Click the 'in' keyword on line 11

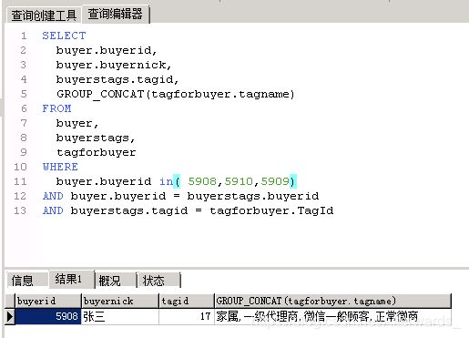(x=167, y=181)
